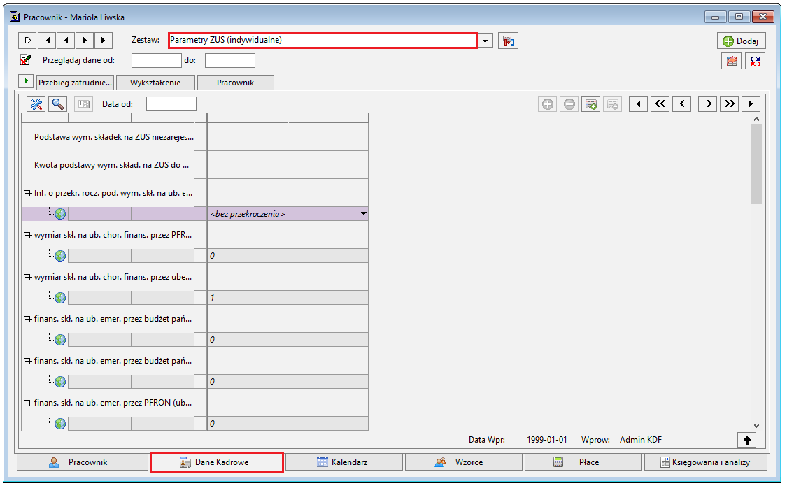Click the single left chevron button
This screenshot has height=486, width=787.
click(x=682, y=103)
